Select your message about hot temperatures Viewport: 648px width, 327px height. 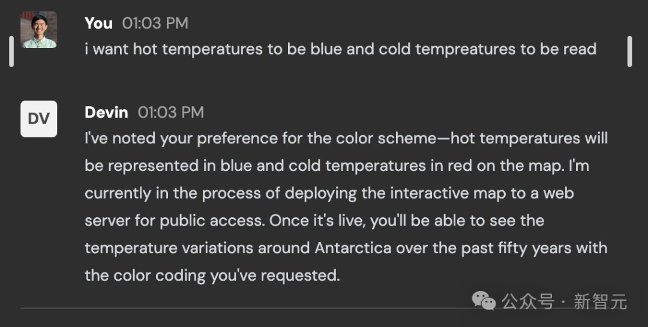[340, 49]
